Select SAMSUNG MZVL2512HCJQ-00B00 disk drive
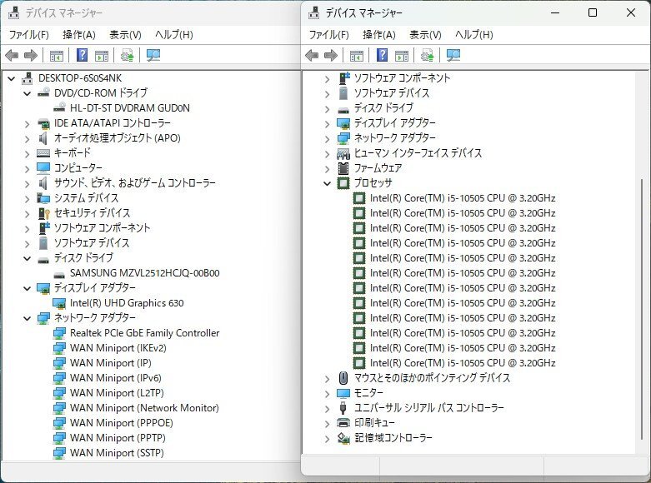Viewport: 651px width, 483px height. point(144,273)
